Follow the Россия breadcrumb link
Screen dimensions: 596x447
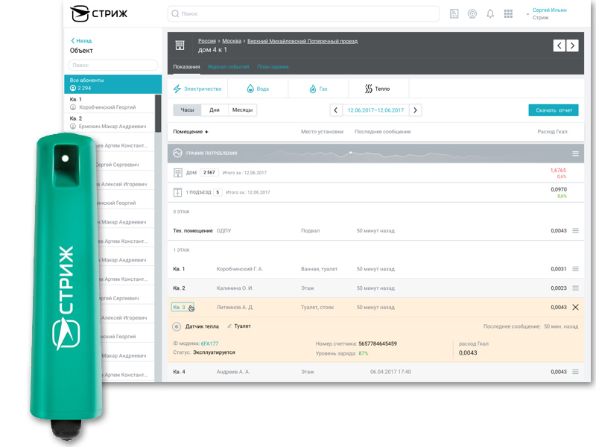(x=207, y=41)
